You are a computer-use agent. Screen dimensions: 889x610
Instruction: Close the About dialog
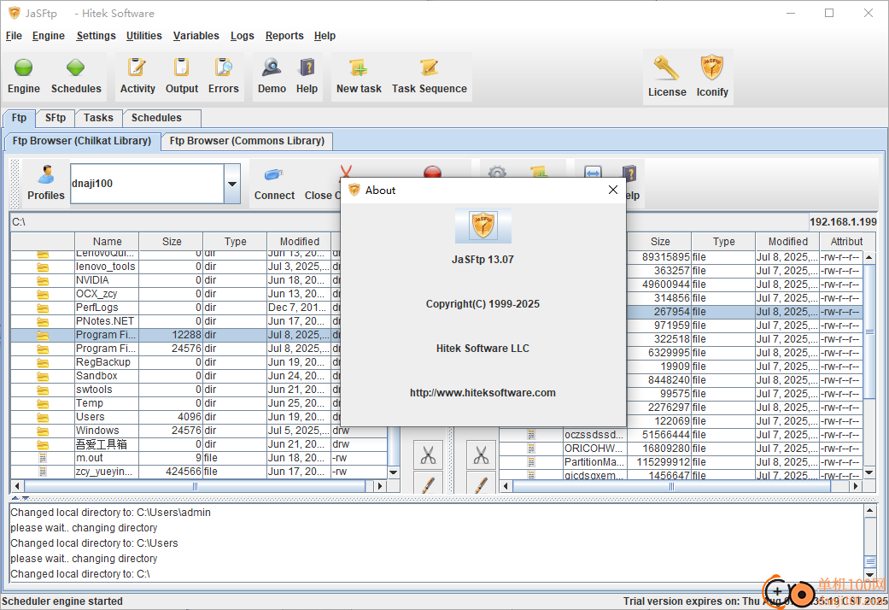[613, 190]
